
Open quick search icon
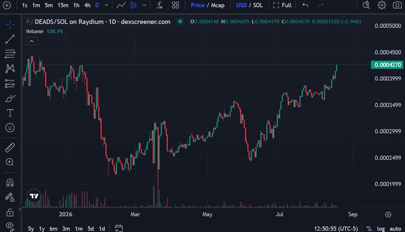click(x=366, y=5)
